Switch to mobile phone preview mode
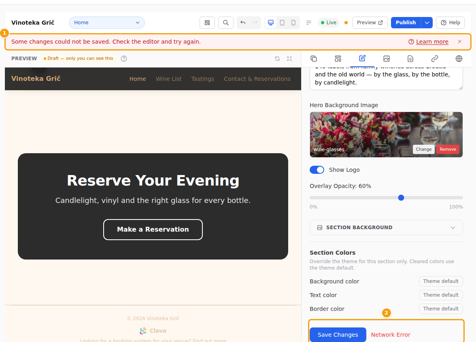 coord(293,23)
